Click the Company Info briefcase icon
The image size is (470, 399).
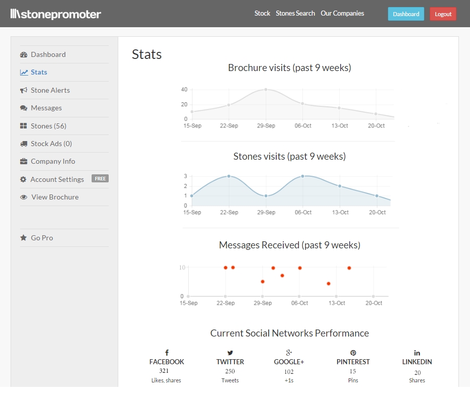[24, 162]
